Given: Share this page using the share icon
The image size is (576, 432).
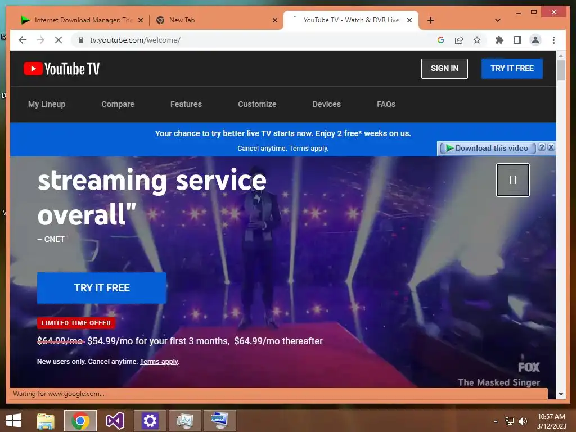Looking at the screenshot, I should [x=459, y=40].
